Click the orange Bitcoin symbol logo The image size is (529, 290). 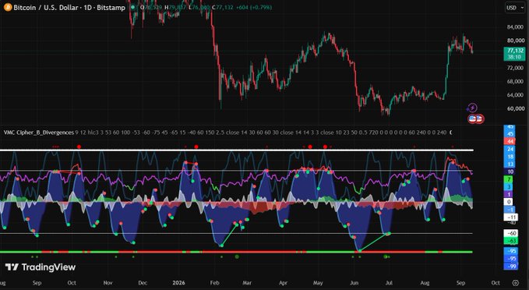[x=8, y=7]
